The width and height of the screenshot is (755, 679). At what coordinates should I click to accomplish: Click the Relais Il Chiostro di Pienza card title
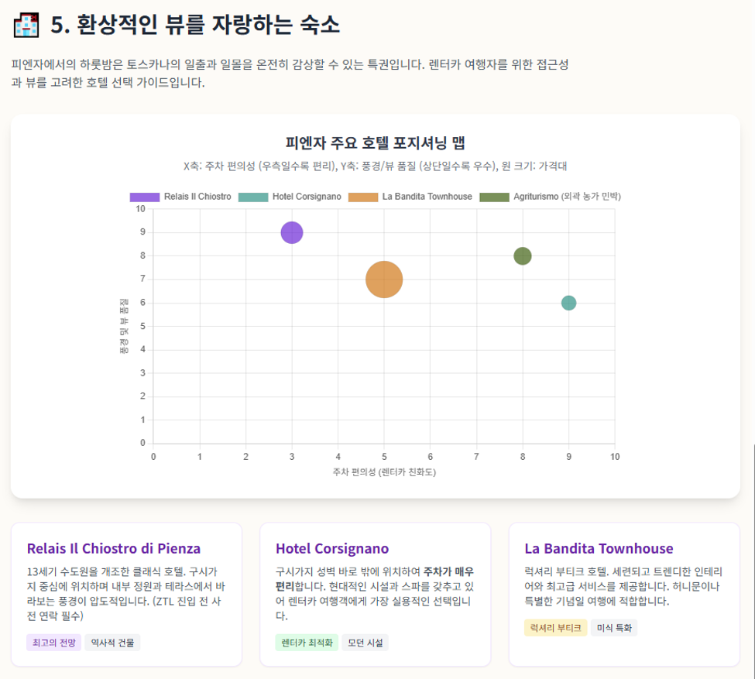pos(114,548)
